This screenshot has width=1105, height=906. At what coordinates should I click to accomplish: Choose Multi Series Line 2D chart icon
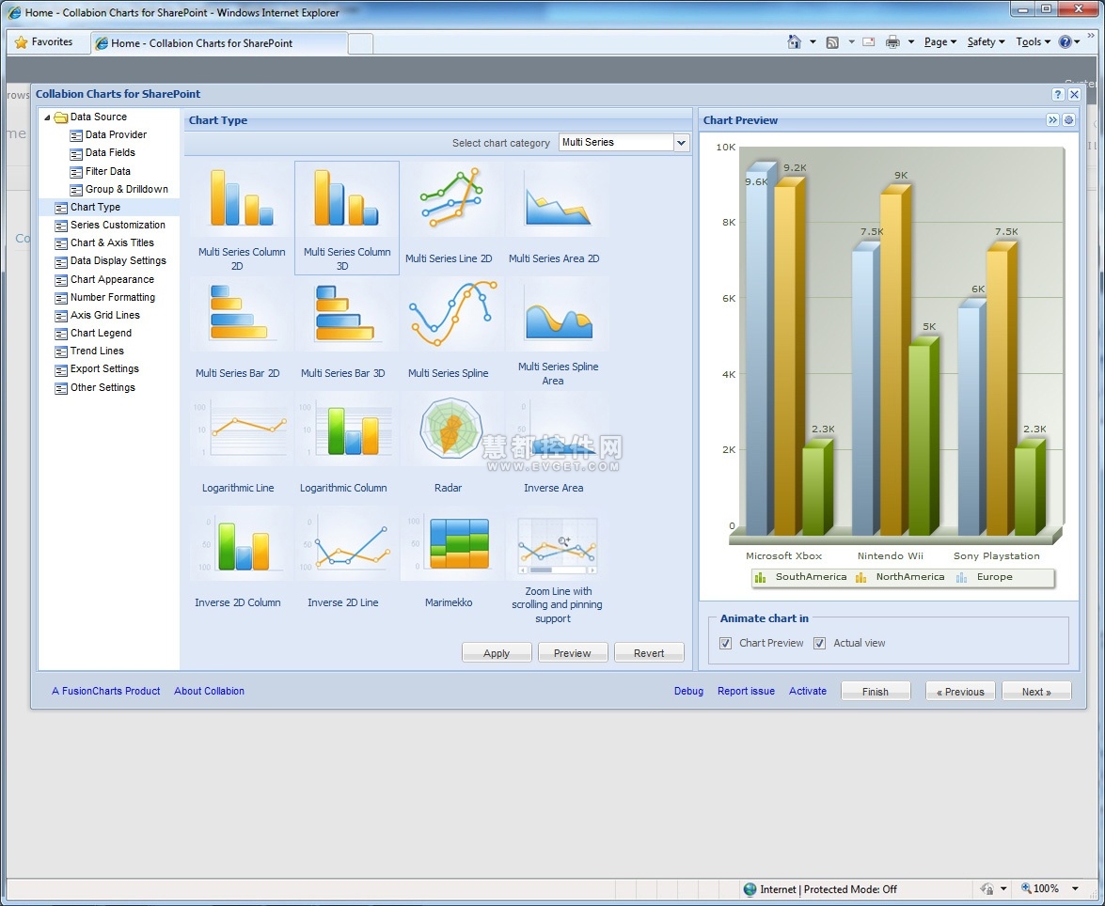click(451, 198)
